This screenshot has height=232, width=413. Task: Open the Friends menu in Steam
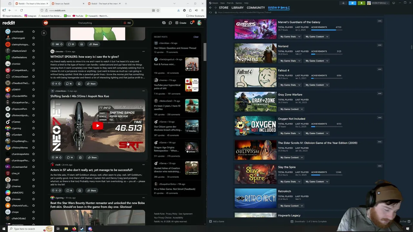point(230,3)
